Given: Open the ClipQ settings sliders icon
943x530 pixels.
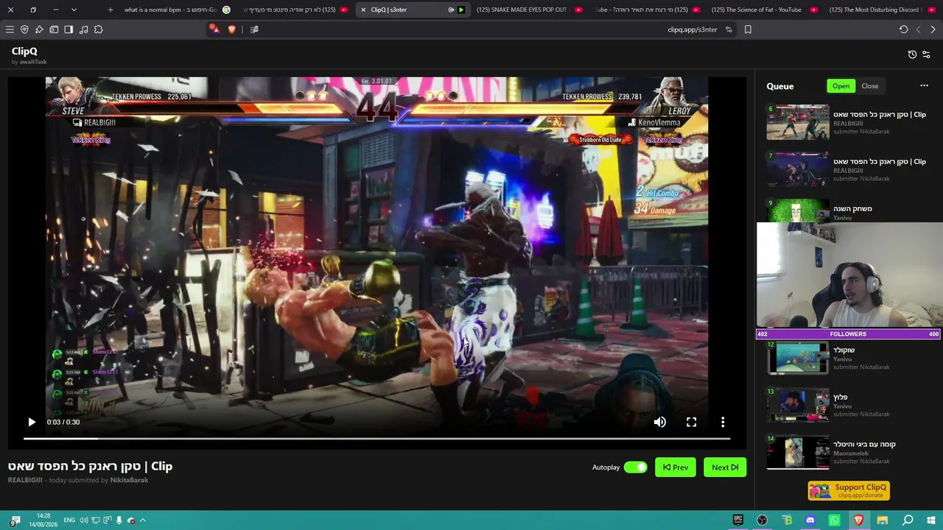Looking at the screenshot, I should [926, 54].
